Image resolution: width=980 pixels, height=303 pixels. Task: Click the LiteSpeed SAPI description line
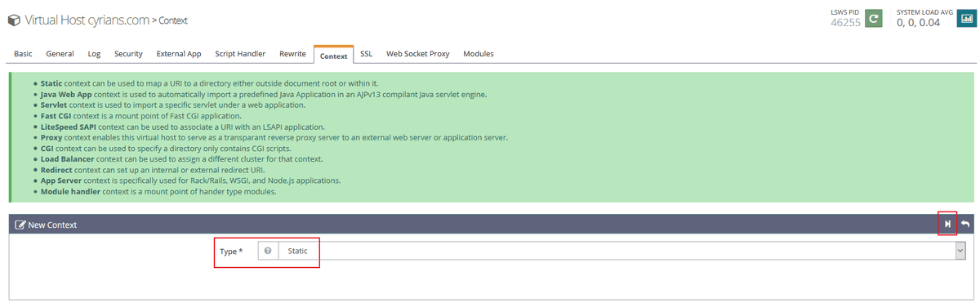[x=182, y=127]
